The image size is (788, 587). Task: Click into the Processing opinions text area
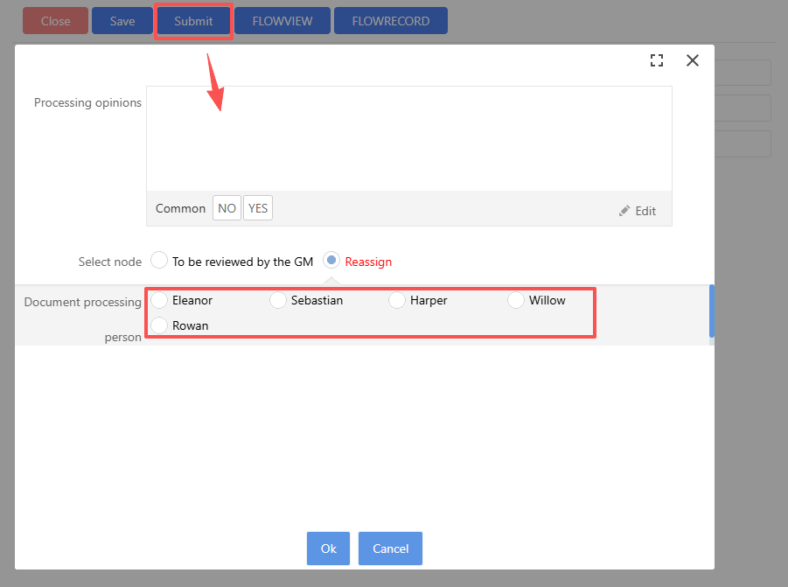point(408,138)
